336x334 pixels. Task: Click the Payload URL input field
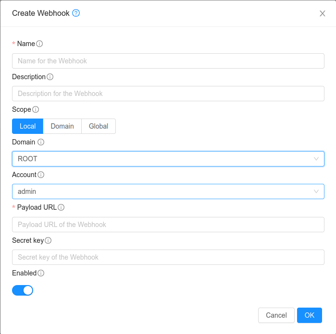point(168,225)
